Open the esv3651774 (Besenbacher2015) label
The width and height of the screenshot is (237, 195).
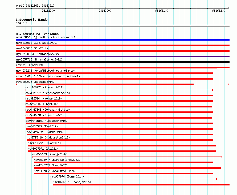coord(48,93)
